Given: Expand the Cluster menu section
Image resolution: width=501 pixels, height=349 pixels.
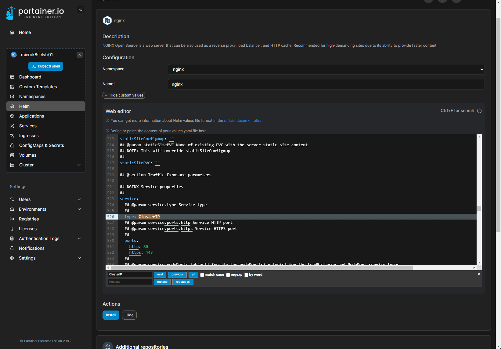Looking at the screenshot, I should [x=79, y=165].
